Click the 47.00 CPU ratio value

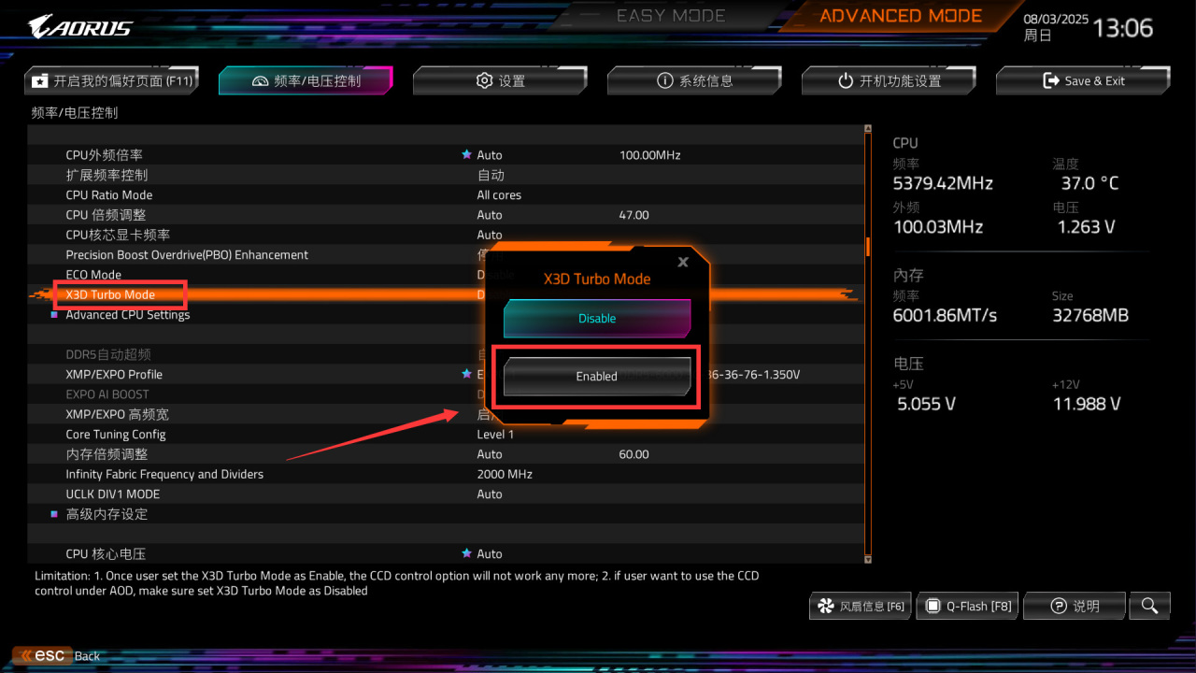click(634, 215)
